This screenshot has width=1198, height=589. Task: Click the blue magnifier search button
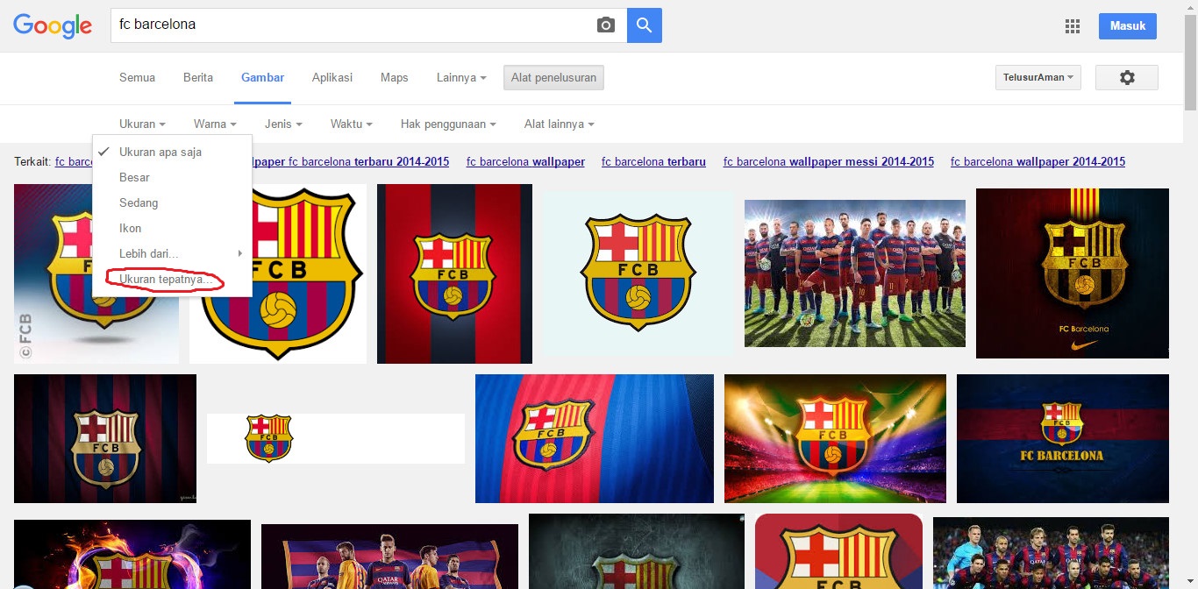click(x=645, y=25)
